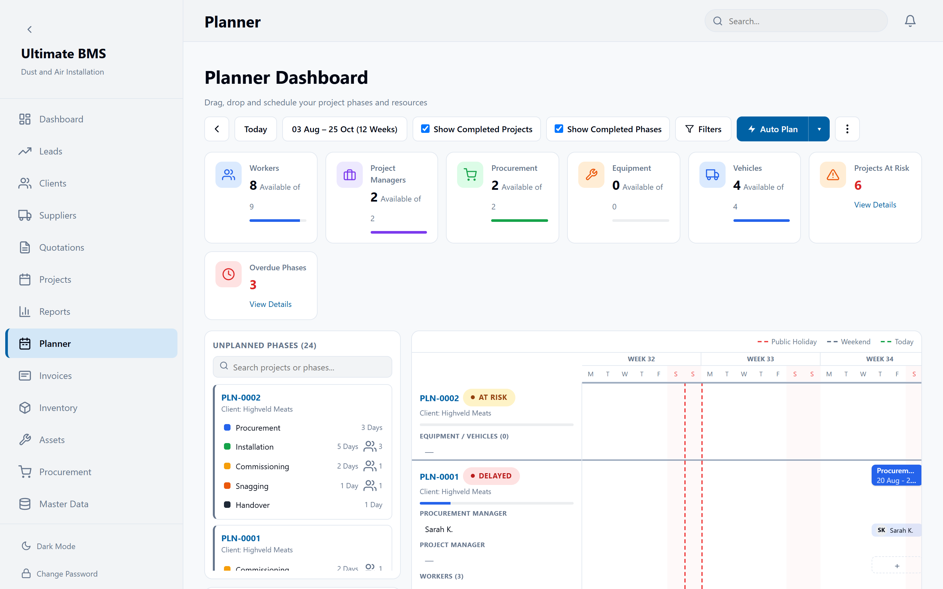Click the Sarah K. timeline assignment chip
This screenshot has width=943, height=589.
pyautogui.click(x=896, y=530)
